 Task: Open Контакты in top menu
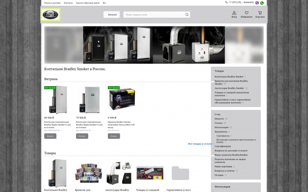tap(68, 3)
